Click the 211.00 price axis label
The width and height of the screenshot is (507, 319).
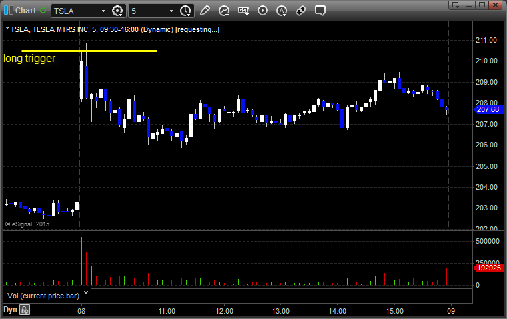(486, 40)
